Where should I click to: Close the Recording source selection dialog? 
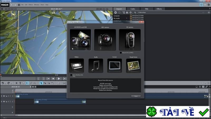coord(136,96)
